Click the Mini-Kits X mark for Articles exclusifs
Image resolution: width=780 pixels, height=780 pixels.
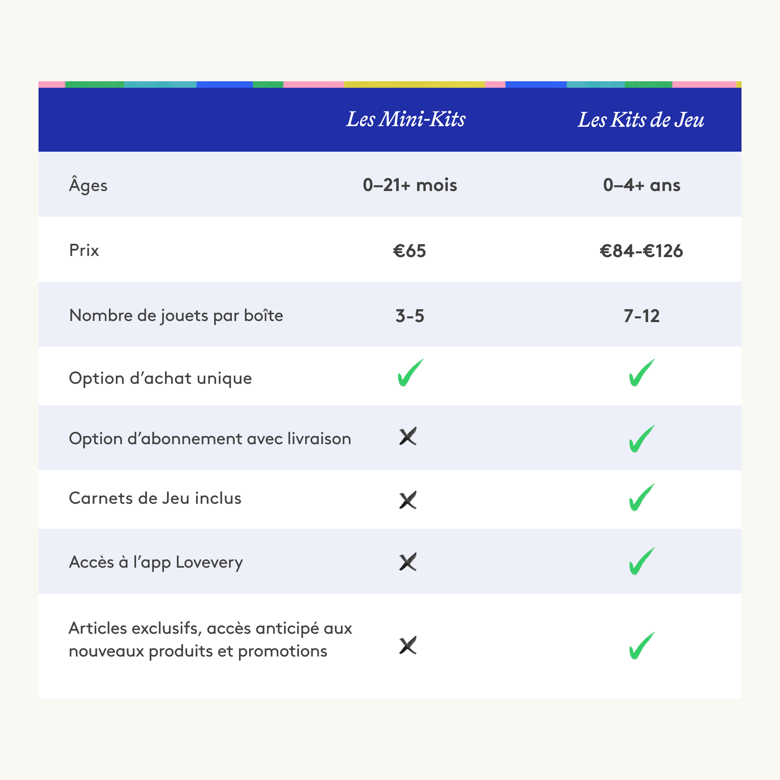(x=408, y=646)
